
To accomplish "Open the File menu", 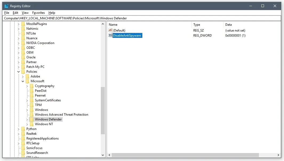I will 6,13.
